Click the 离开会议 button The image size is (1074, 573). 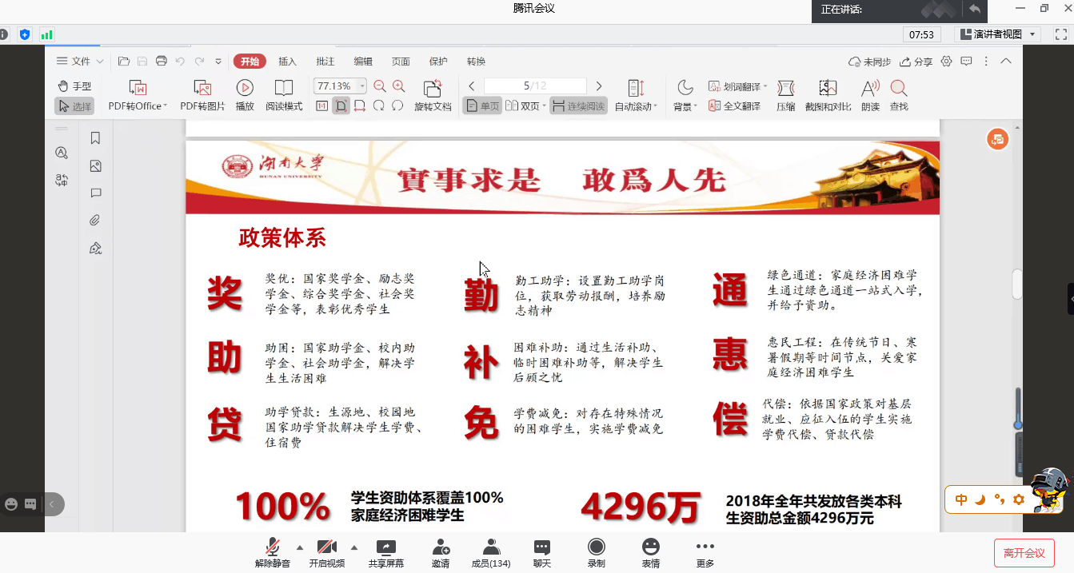[1024, 553]
